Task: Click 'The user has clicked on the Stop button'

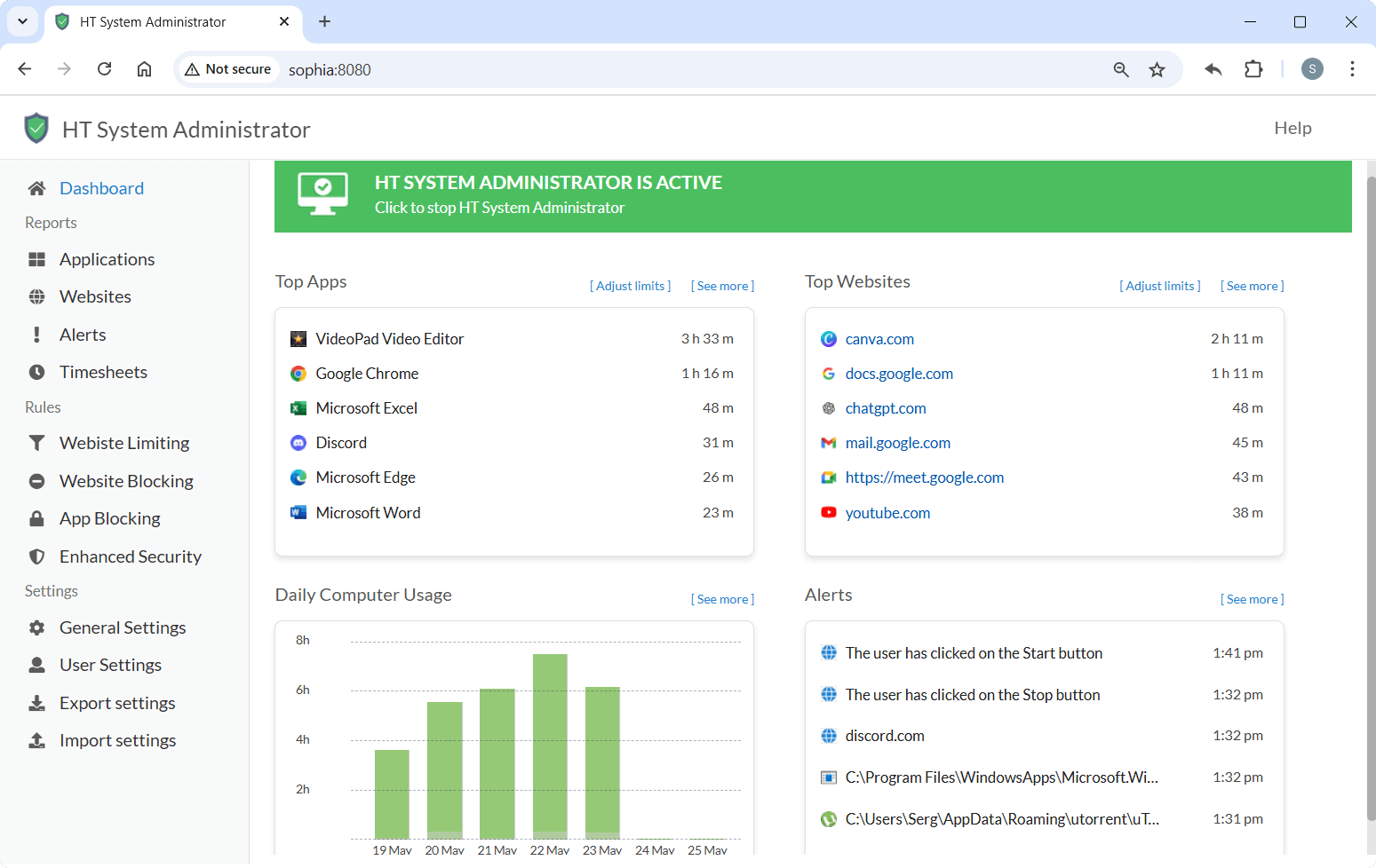Action: [x=973, y=695]
